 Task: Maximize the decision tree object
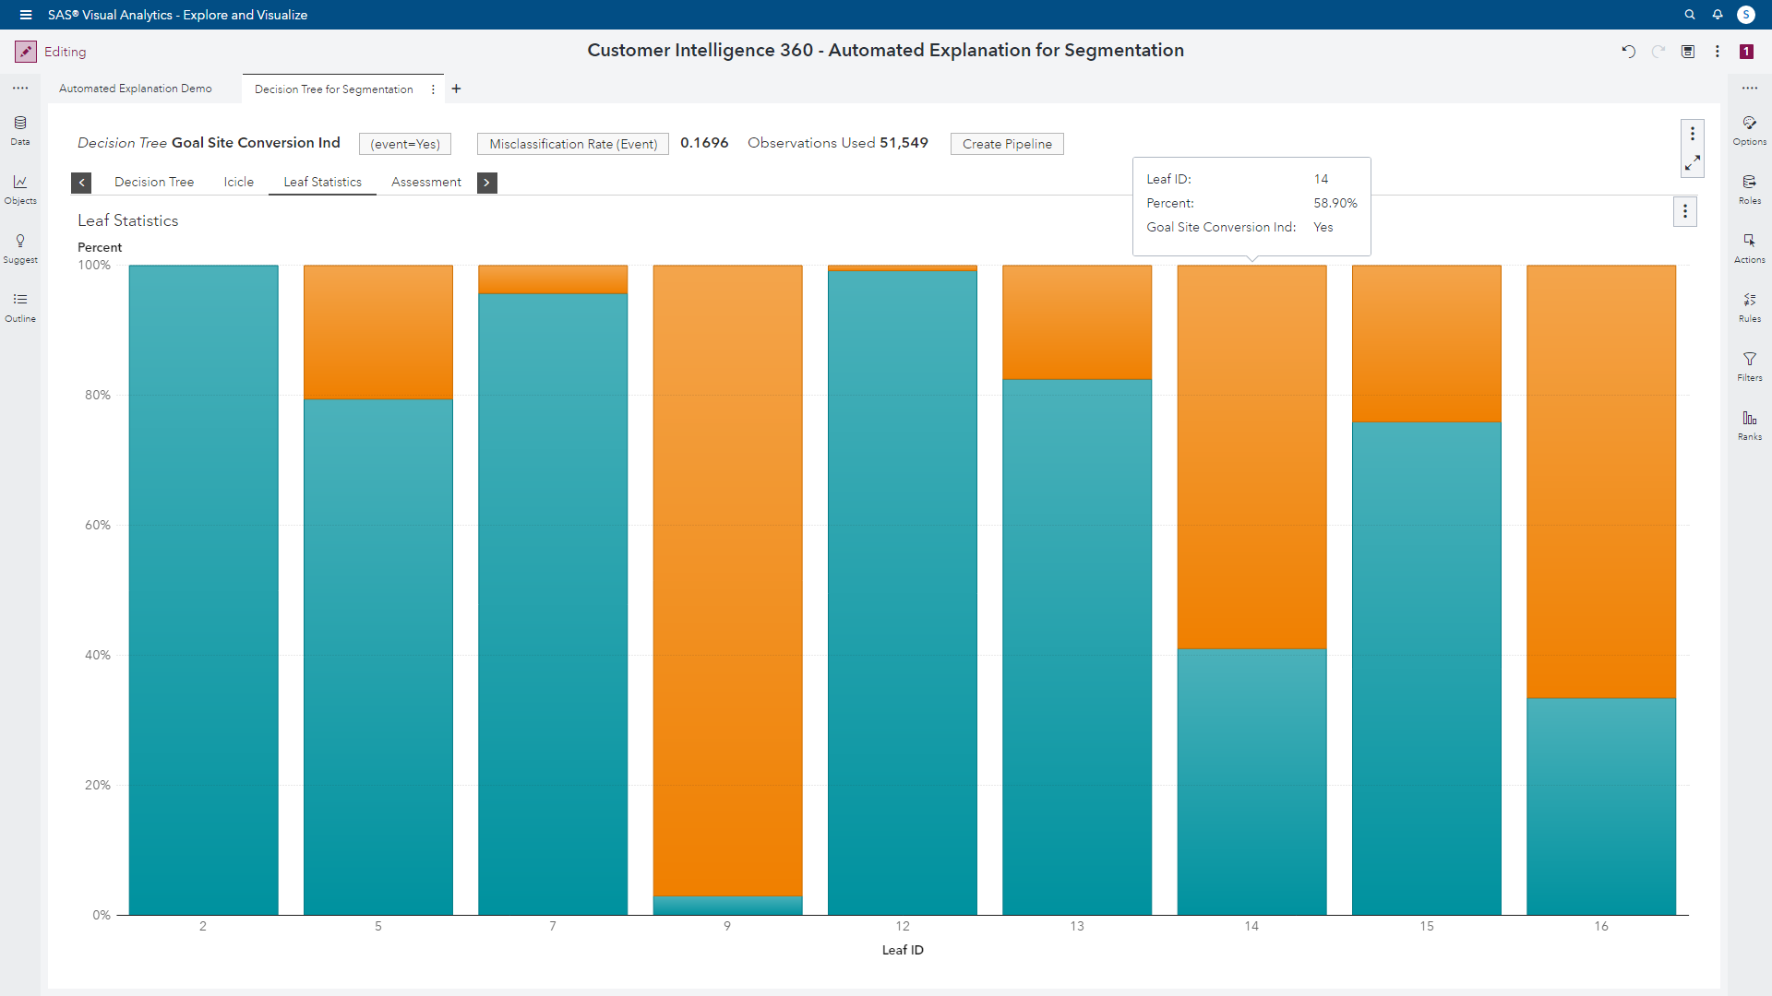point(1692,163)
